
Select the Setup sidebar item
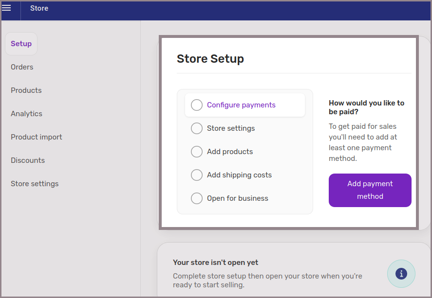tap(21, 44)
